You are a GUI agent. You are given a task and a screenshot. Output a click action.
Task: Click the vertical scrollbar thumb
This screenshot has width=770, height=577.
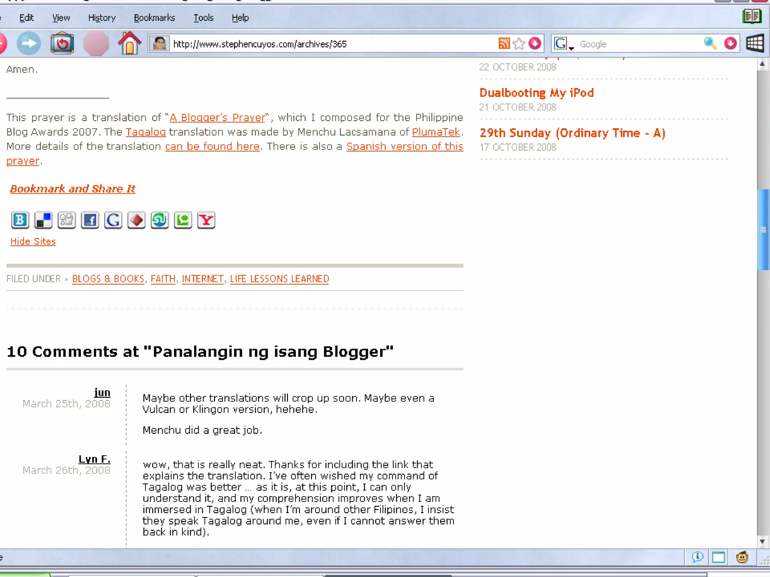763,229
